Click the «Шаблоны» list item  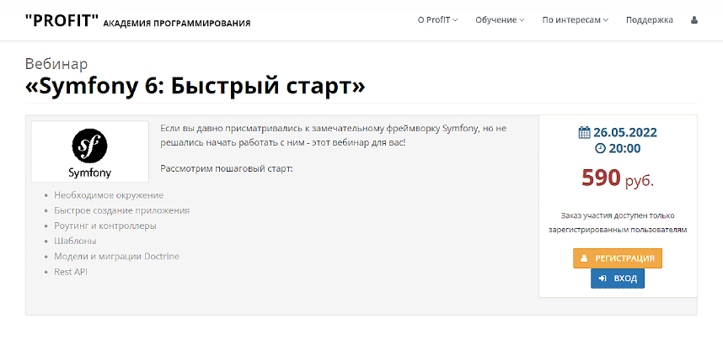pos(75,241)
